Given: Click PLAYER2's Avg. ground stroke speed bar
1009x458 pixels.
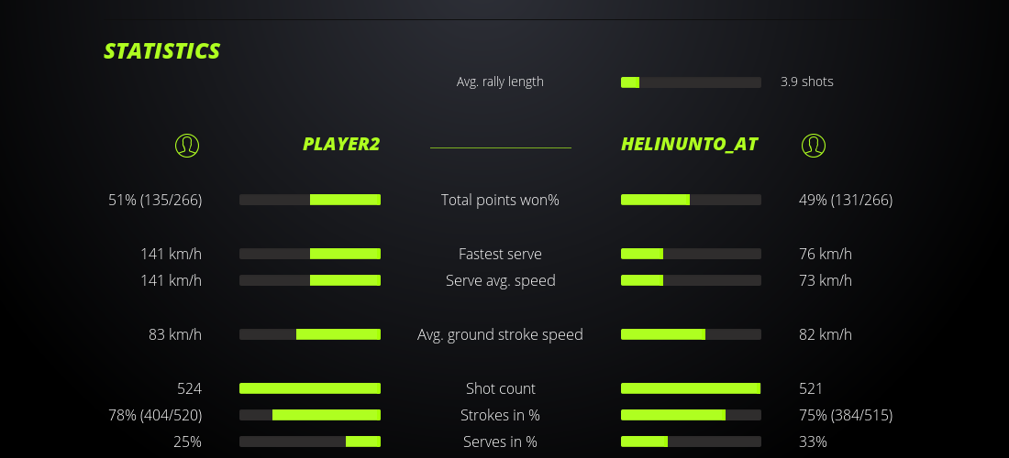Looking at the screenshot, I should click(310, 334).
